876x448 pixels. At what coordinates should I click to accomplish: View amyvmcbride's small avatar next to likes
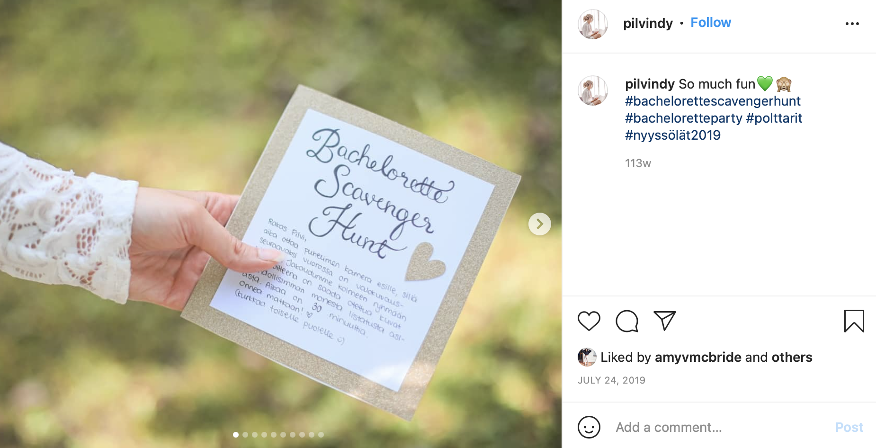(x=587, y=357)
